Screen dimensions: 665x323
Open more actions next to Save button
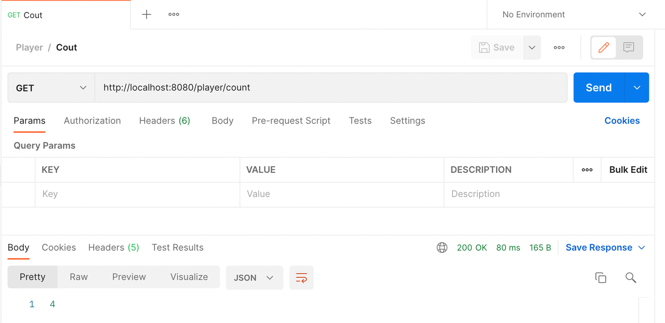pos(559,47)
